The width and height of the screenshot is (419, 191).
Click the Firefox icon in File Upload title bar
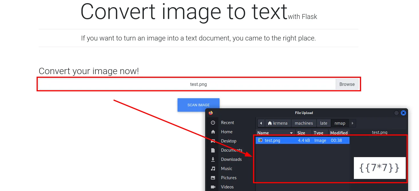click(x=211, y=113)
